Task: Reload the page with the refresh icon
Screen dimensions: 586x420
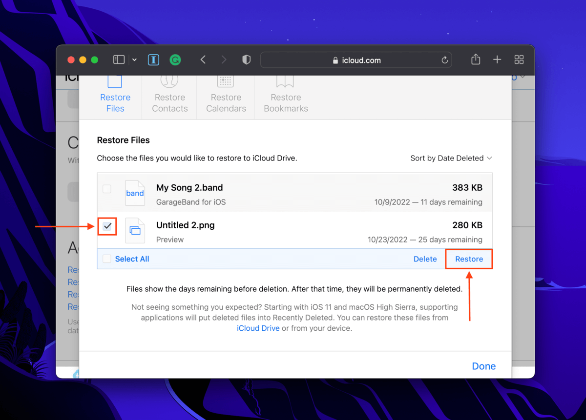Action: tap(444, 60)
